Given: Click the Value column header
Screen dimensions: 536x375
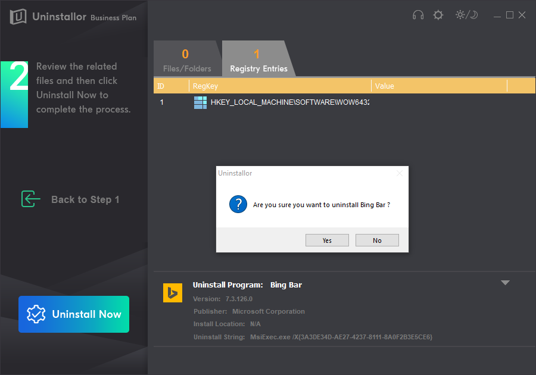Looking at the screenshot, I should [x=440, y=86].
